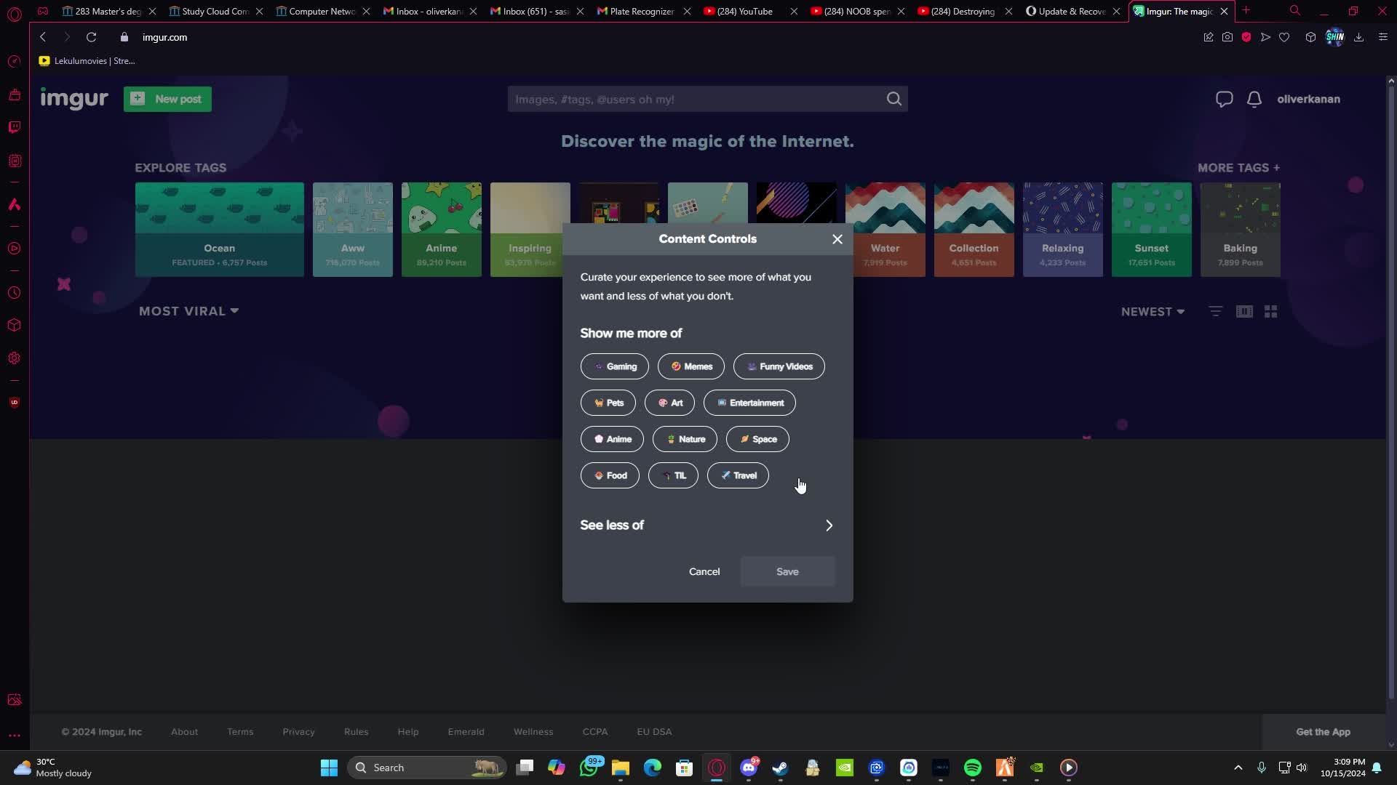Click the Cancel button in dialog
Image resolution: width=1397 pixels, height=785 pixels.
[704, 571]
